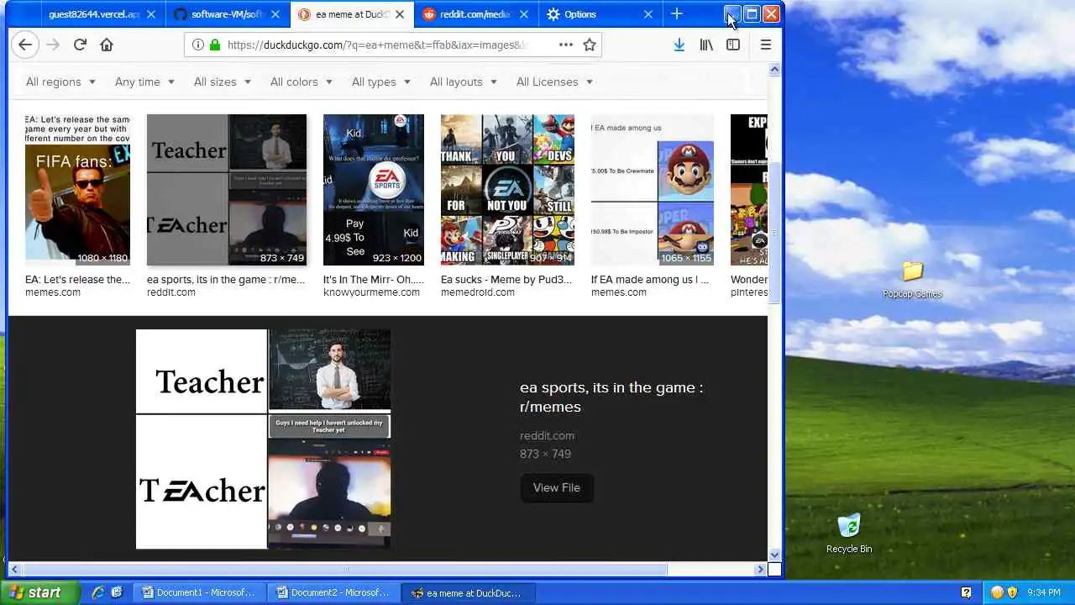
Task: Click the forward navigation arrow
Action: click(53, 45)
